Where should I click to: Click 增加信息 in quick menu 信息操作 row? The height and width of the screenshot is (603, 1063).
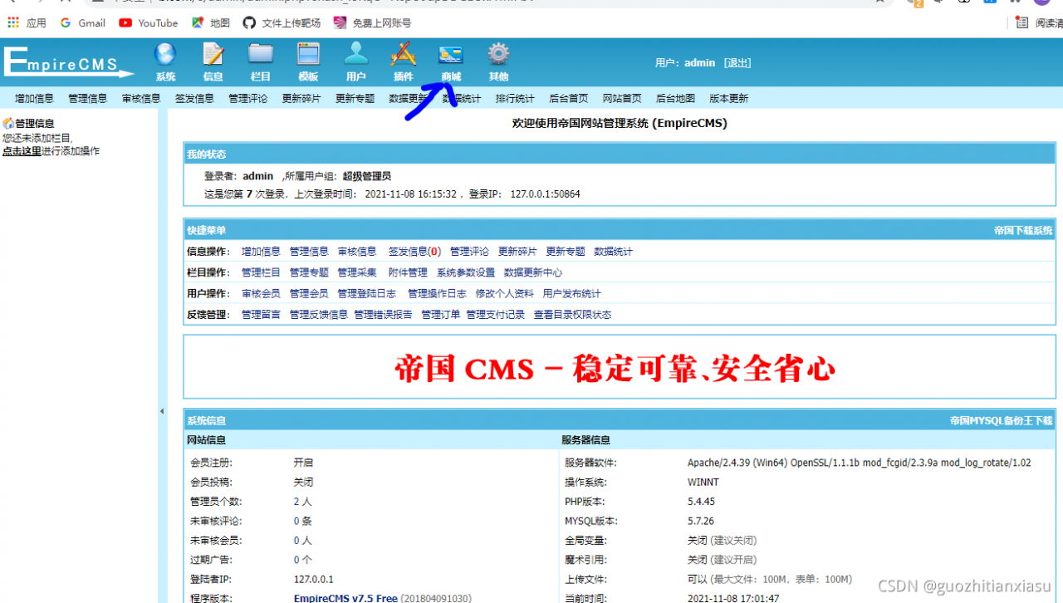(x=261, y=251)
